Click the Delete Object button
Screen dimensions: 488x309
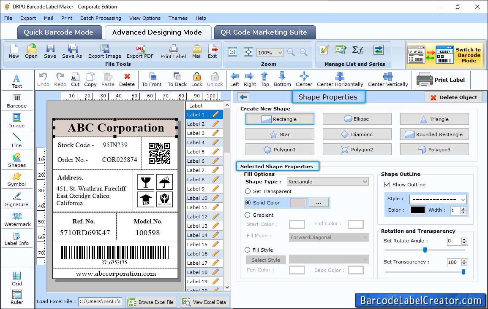453,97
